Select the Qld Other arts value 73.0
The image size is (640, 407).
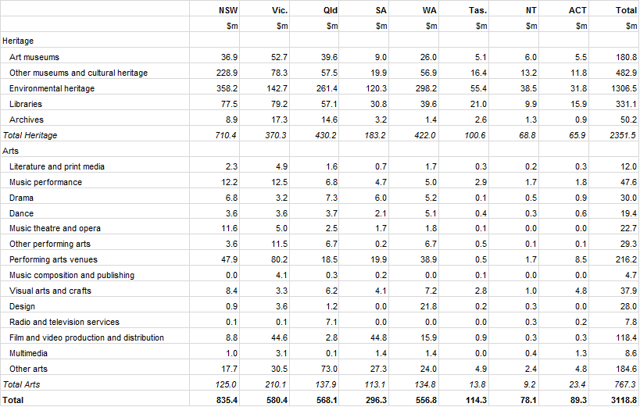pos(329,369)
